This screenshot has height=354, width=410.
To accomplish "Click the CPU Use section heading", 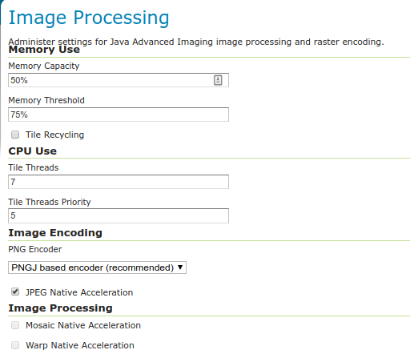I will pos(33,151).
